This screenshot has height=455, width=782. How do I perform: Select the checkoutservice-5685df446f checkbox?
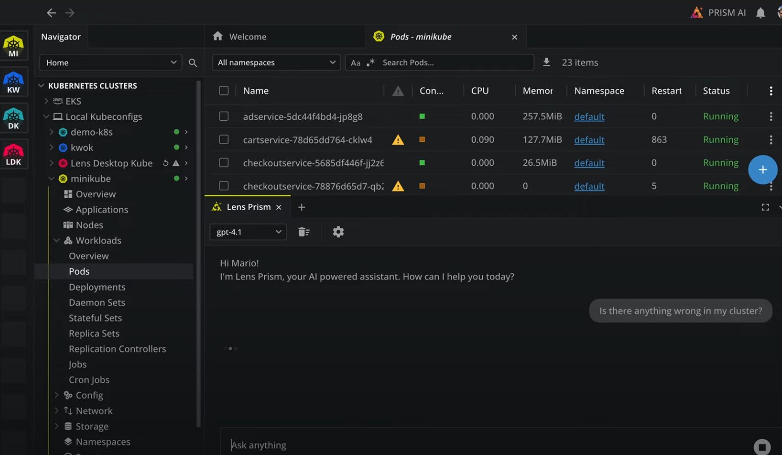(224, 163)
